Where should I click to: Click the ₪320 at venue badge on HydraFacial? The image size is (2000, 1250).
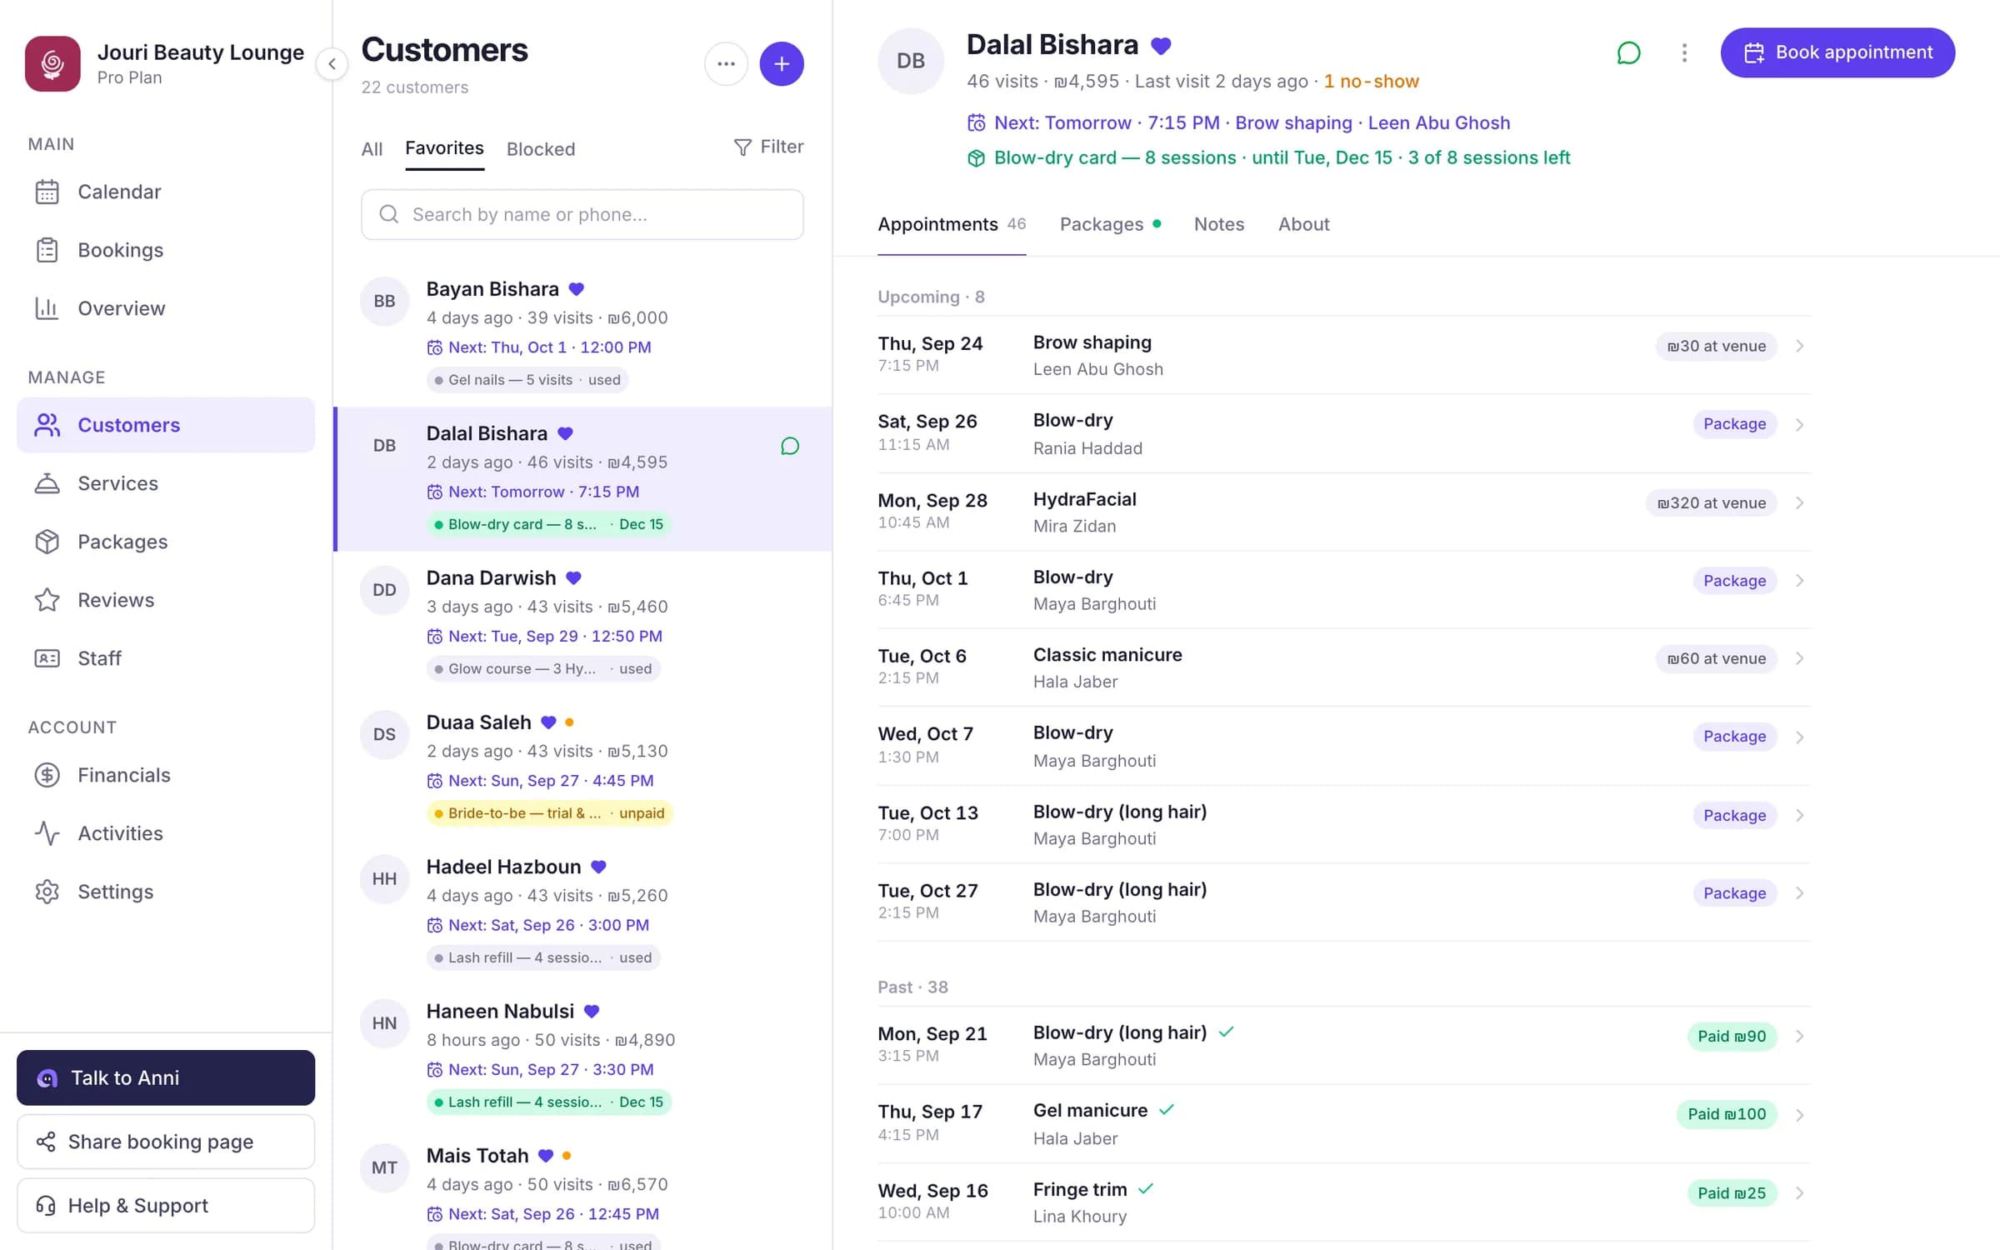1711,503
